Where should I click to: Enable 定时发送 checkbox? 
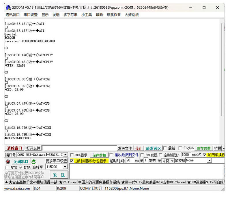pos(160,155)
